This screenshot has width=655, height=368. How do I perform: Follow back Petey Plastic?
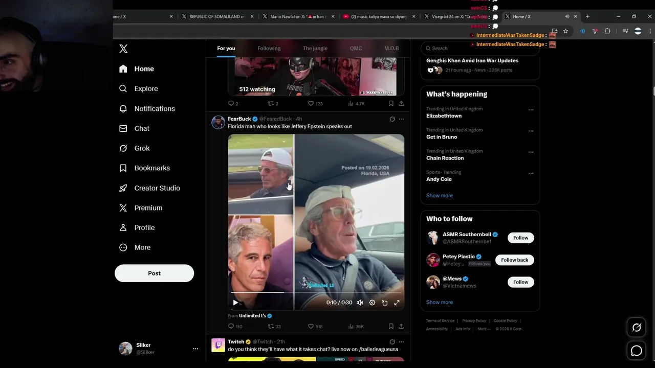coord(514,260)
